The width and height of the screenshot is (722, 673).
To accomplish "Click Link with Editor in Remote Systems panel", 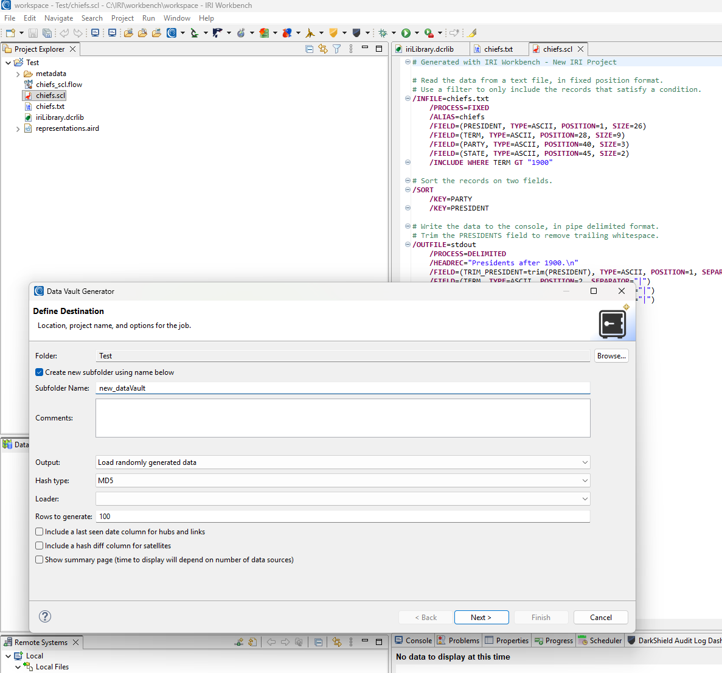I will [337, 642].
